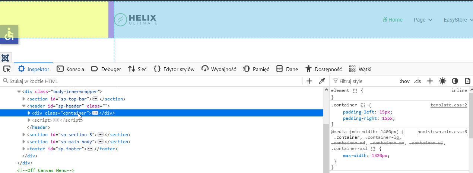Toggle the .cls classes panel
The image size is (473, 173).
[x=418, y=81]
